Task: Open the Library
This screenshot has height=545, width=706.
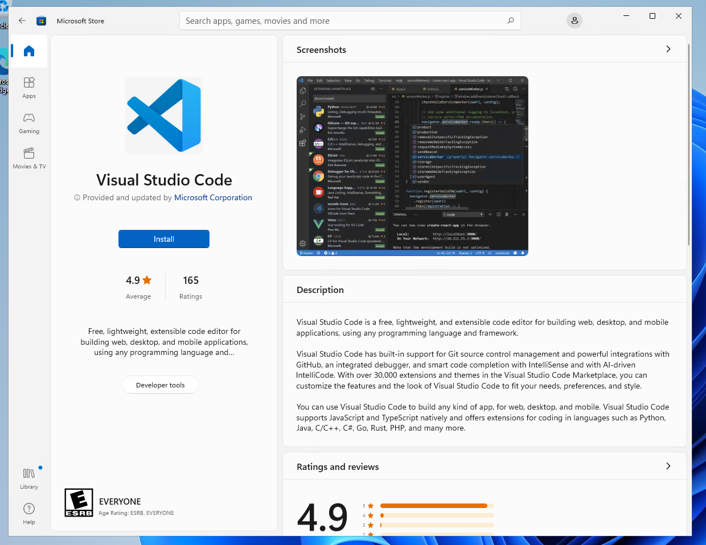Action: click(29, 478)
